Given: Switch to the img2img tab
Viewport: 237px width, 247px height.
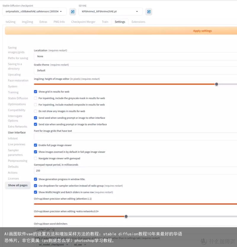Looking at the screenshot, I should [27, 22].
